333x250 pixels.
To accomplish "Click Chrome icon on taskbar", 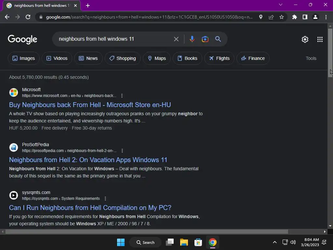I will tap(212, 242).
